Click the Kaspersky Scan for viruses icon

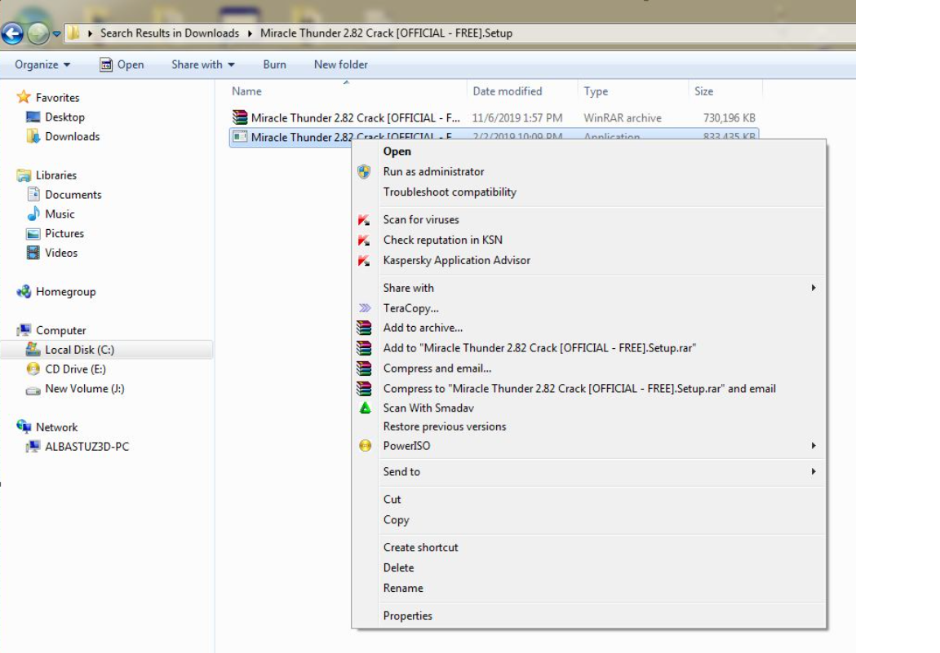(365, 220)
